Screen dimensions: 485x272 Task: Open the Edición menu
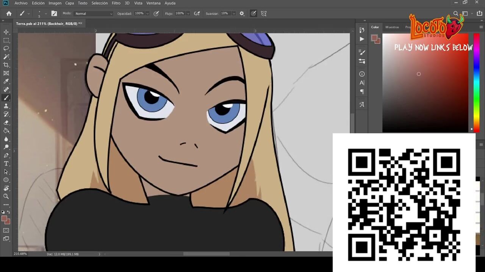click(38, 3)
